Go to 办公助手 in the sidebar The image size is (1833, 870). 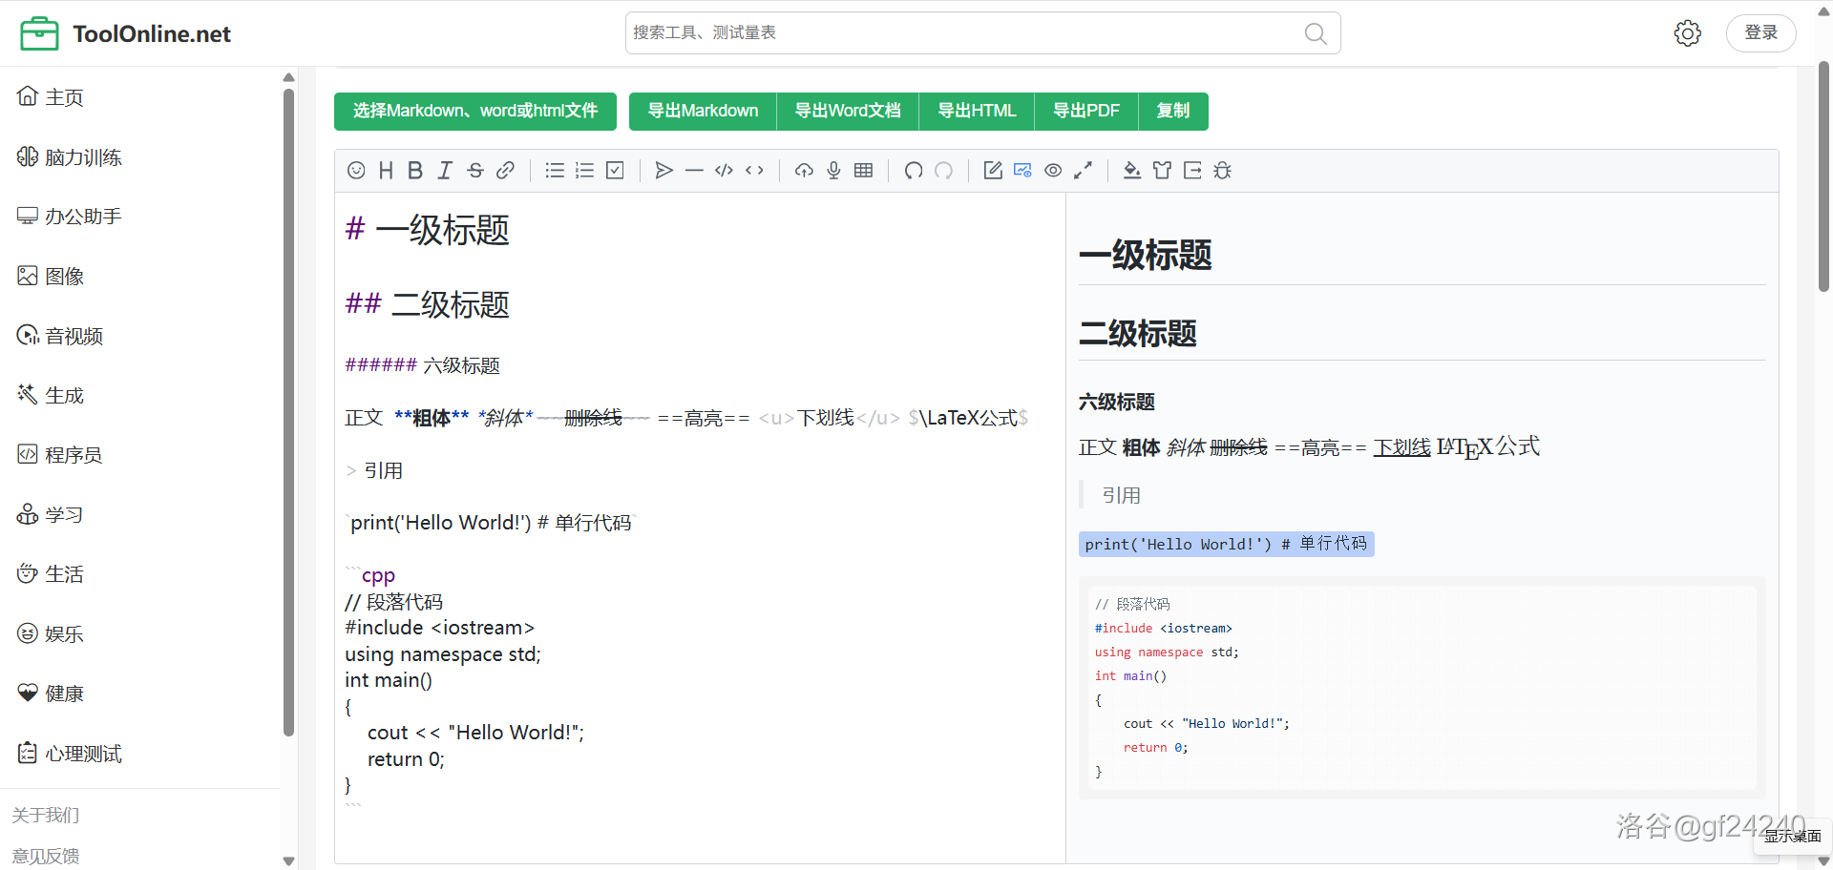tap(82, 217)
